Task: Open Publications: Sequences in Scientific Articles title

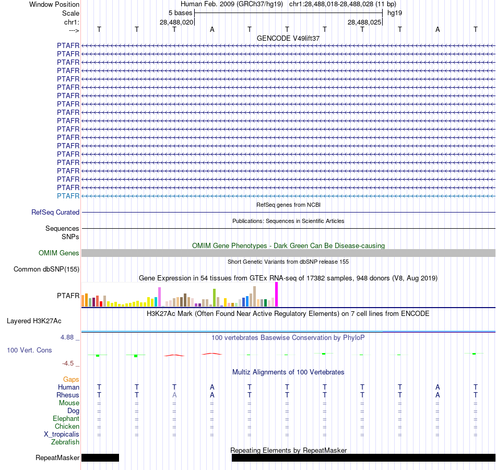Action: click(288, 221)
